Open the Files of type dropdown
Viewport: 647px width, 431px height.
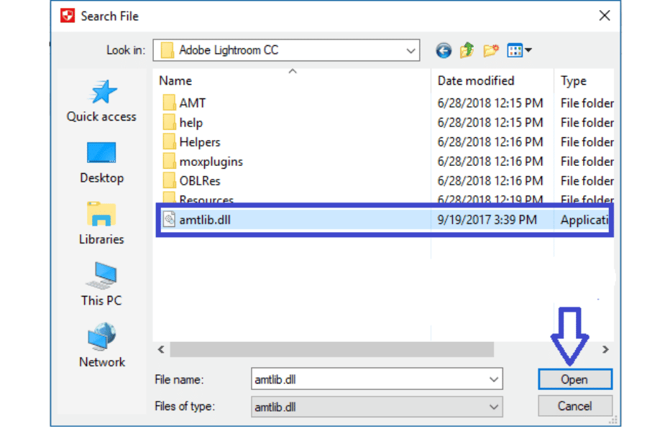click(x=494, y=407)
